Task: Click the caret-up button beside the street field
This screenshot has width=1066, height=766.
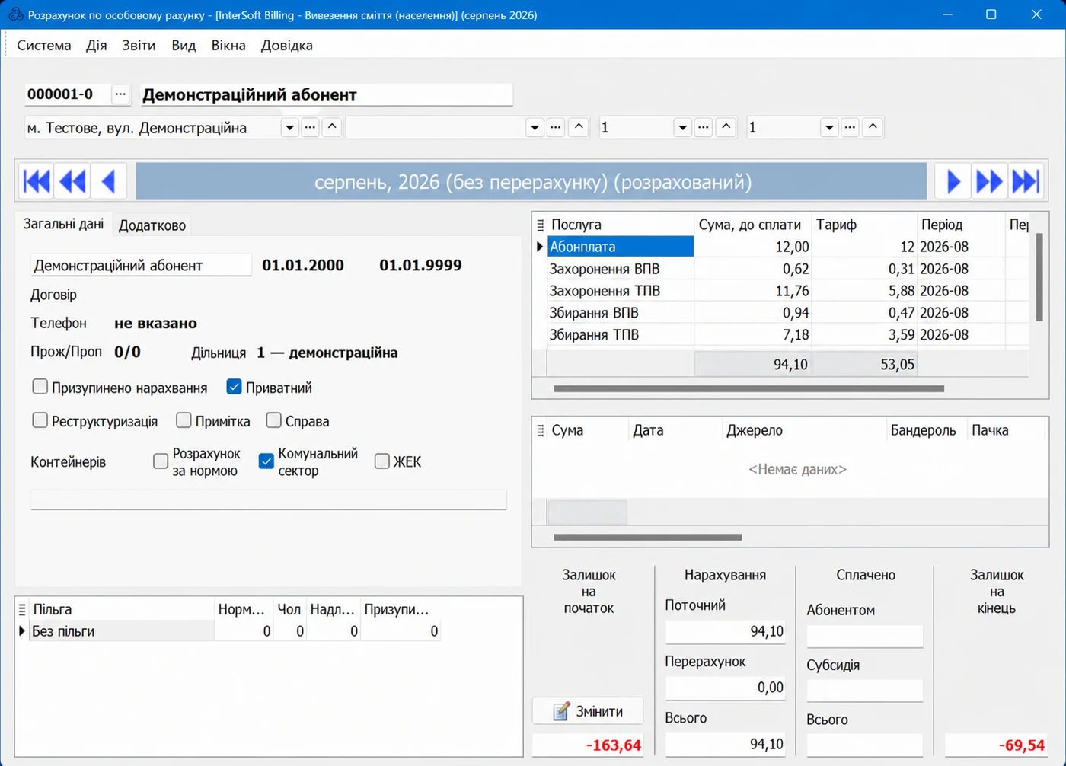Action: coord(332,127)
